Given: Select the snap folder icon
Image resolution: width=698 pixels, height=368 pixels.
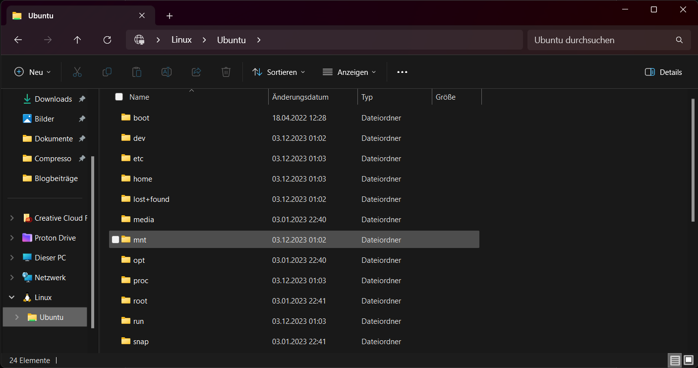Looking at the screenshot, I should point(126,341).
